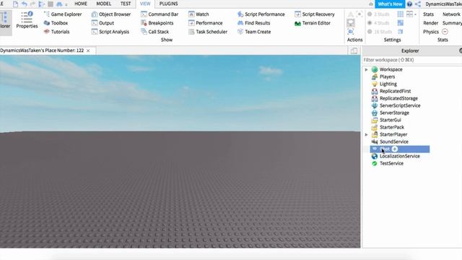Open the quick access toolbar dropdown
The width and height of the screenshot is (462, 260).
click(x=66, y=5)
